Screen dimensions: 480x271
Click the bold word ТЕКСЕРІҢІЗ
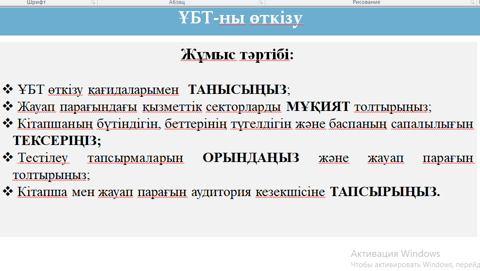57,141
